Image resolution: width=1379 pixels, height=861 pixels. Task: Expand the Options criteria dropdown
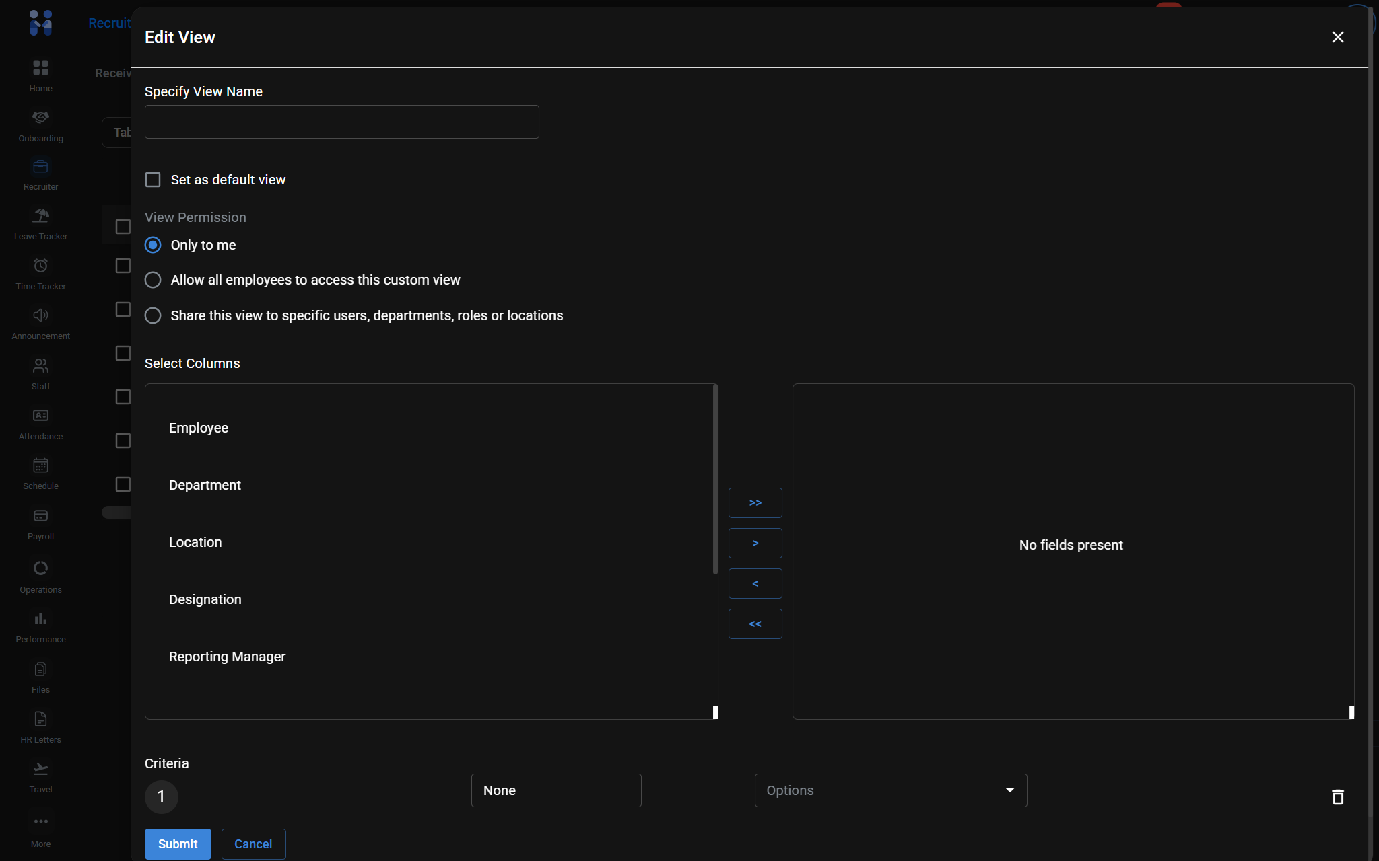[x=890, y=790]
